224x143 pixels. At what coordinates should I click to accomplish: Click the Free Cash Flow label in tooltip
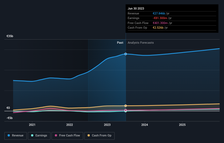point(138,23)
